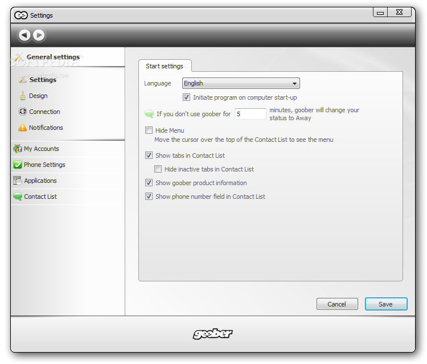Go back with the left arrow button
427x364 pixels.
click(x=24, y=35)
